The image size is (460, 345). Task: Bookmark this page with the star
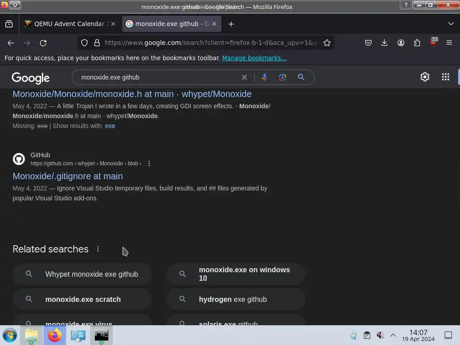(327, 43)
